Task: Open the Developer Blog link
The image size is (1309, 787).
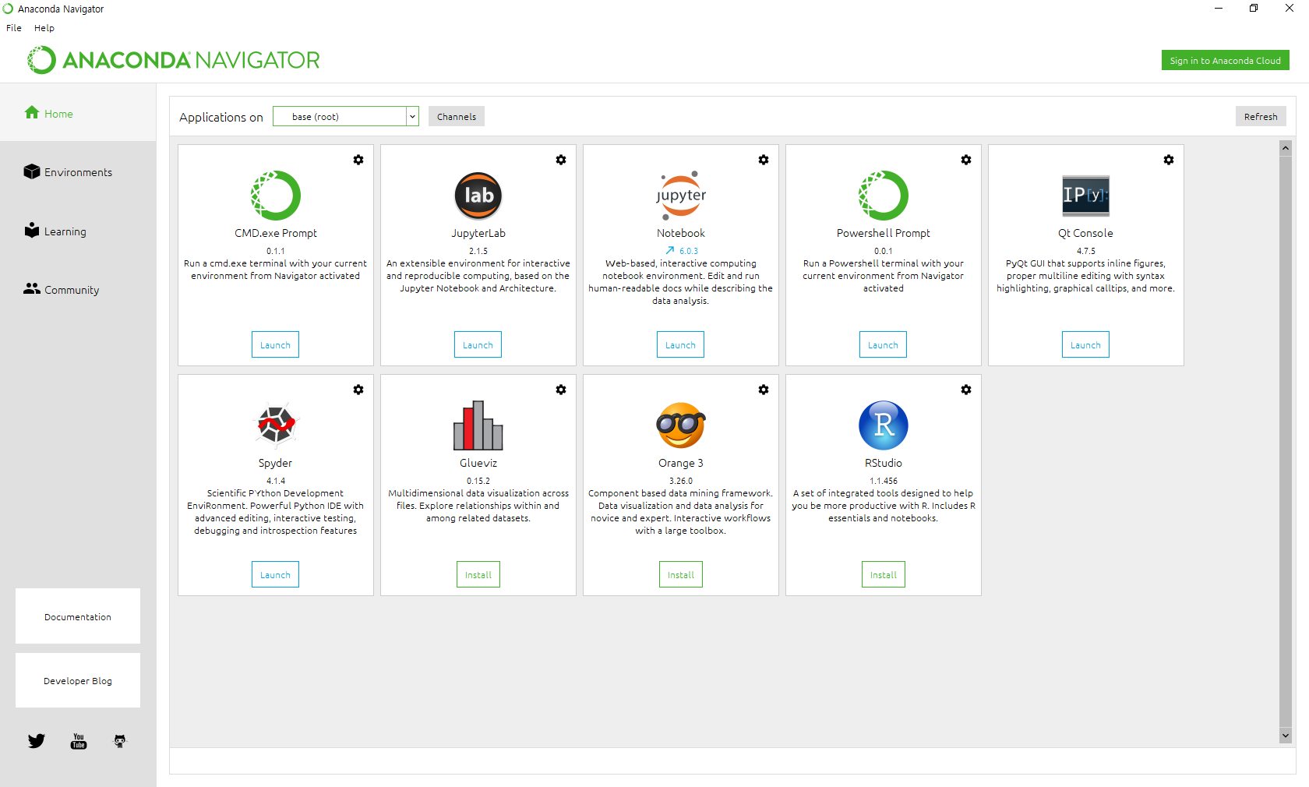Action: pos(78,681)
